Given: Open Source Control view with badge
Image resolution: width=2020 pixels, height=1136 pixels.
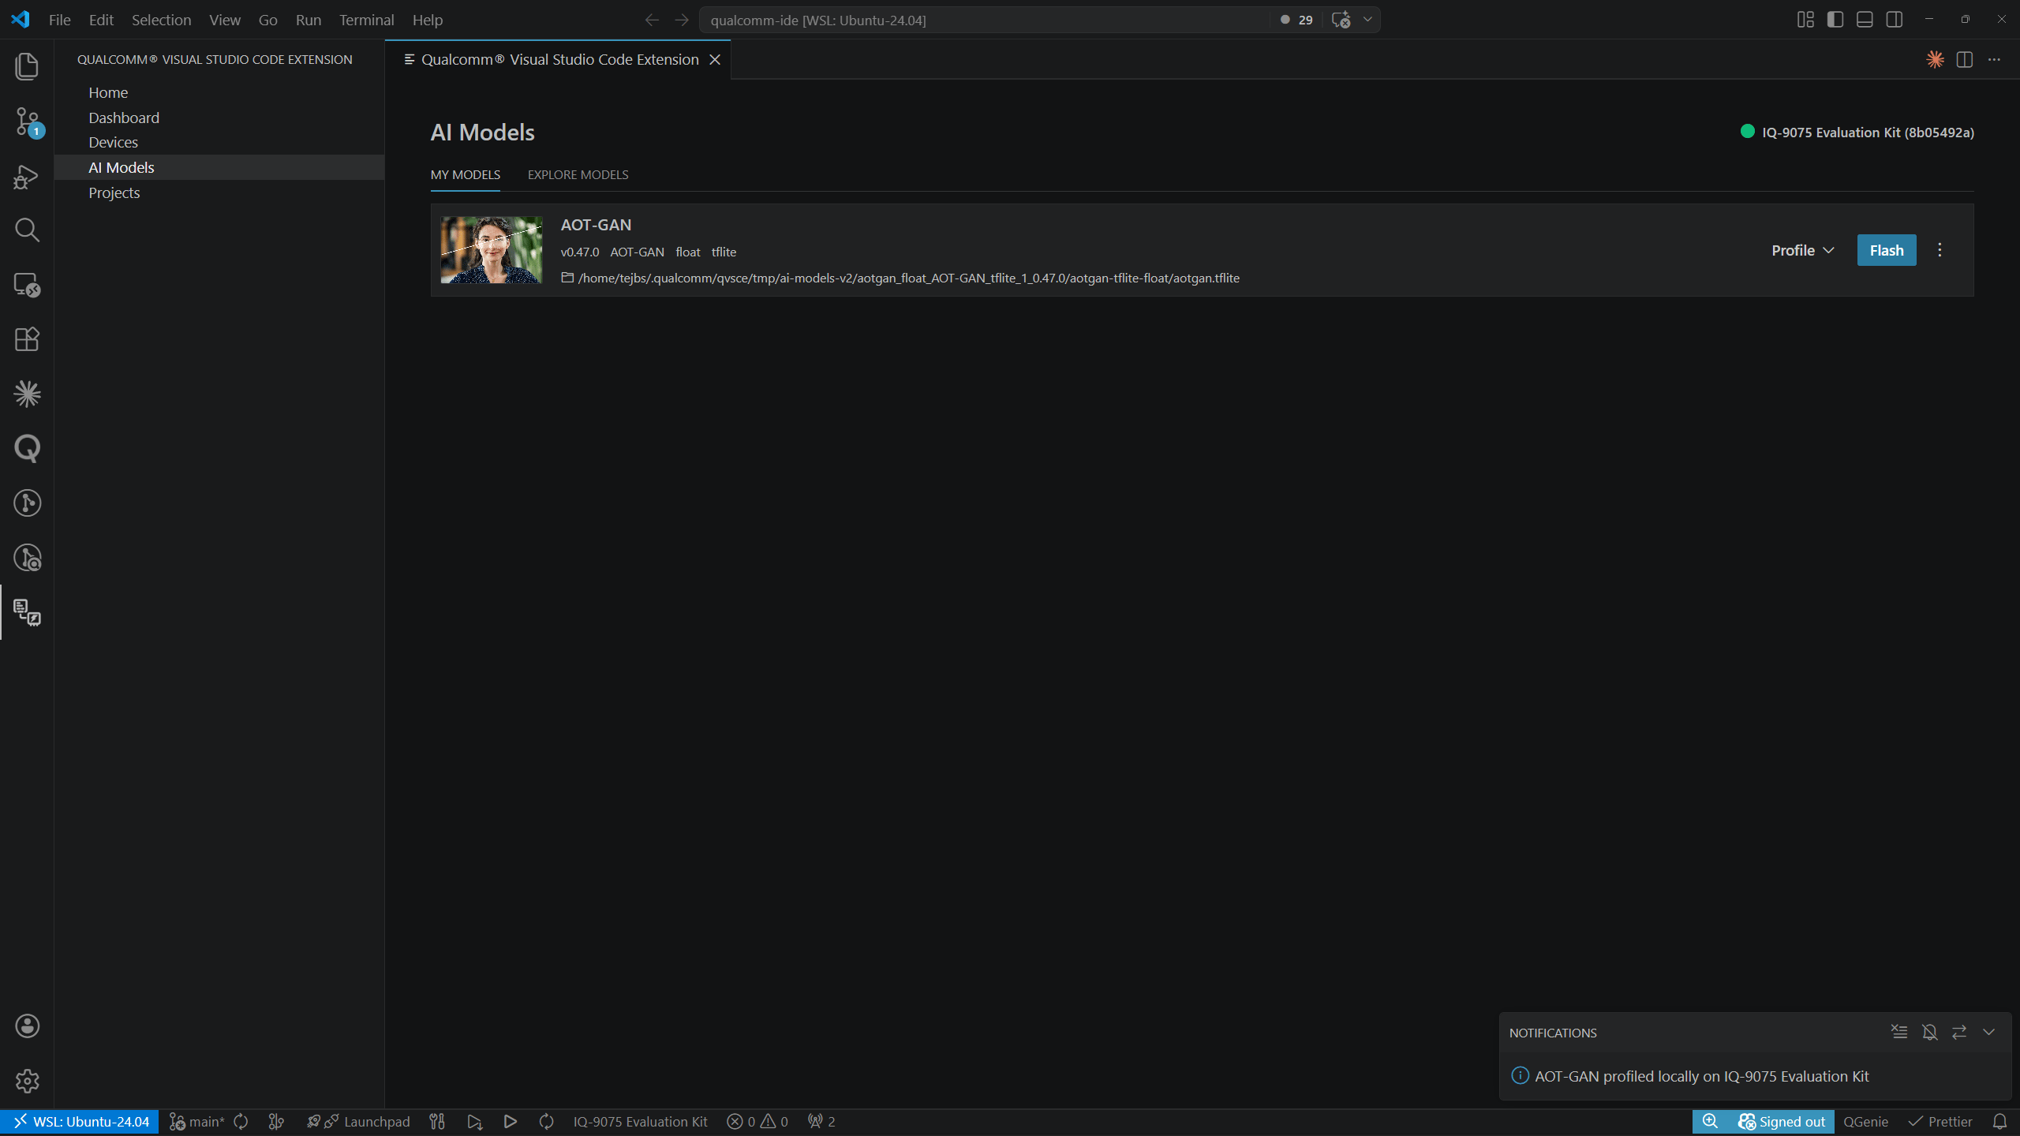Looking at the screenshot, I should [x=27, y=121].
